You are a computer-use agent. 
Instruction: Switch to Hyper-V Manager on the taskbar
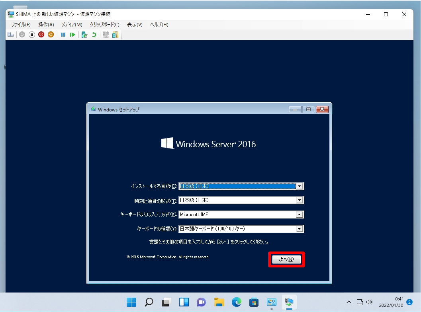click(x=272, y=302)
